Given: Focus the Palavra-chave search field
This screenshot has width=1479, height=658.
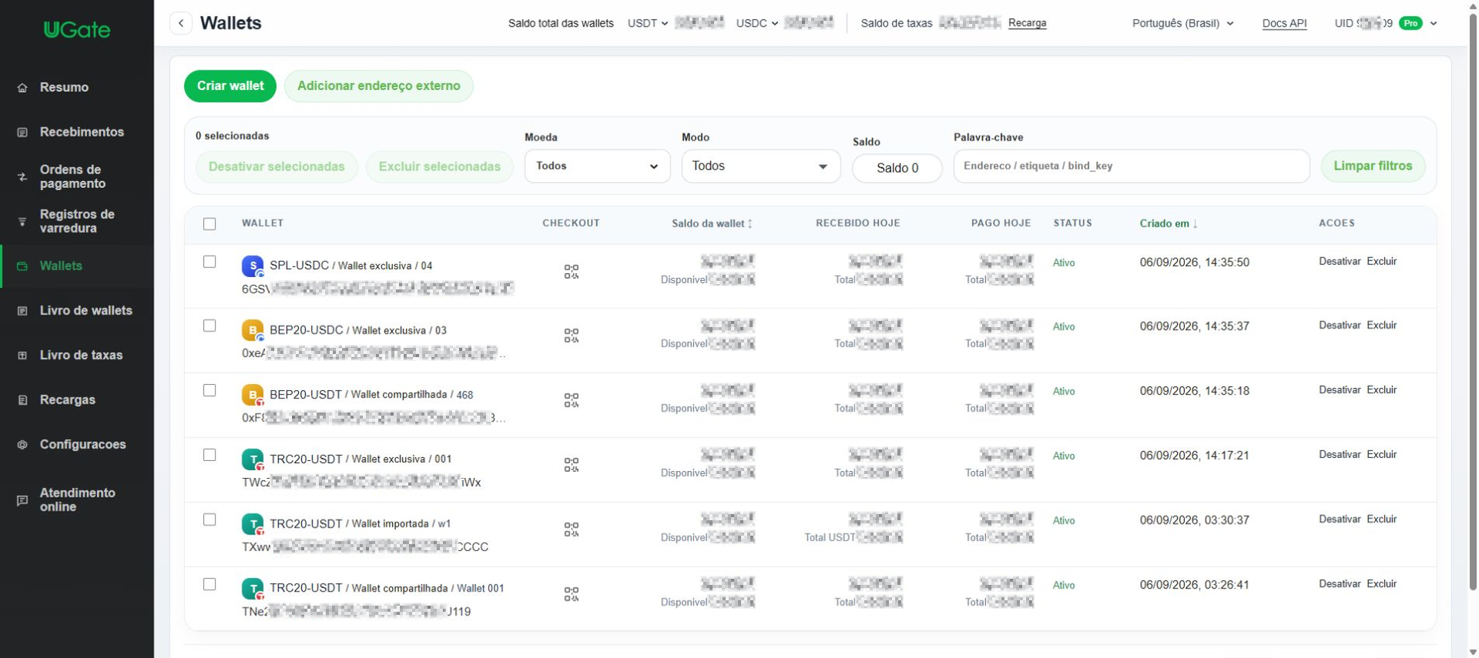Looking at the screenshot, I should (x=1132, y=166).
